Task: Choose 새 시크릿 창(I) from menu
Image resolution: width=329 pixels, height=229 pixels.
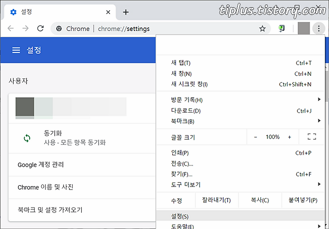Action: (240, 84)
